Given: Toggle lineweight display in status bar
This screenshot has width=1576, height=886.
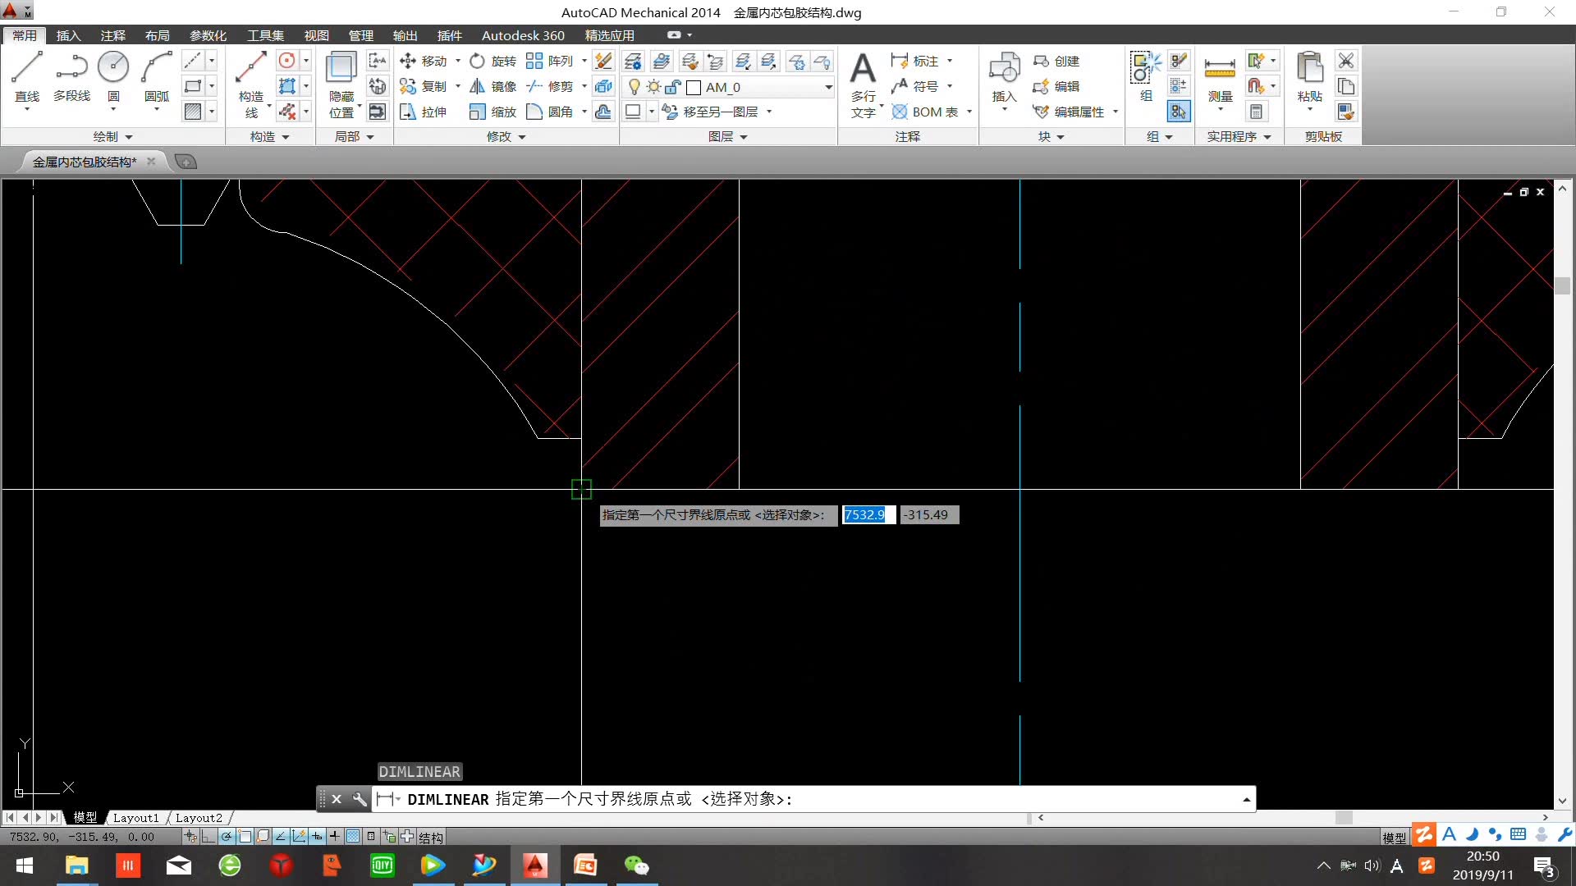Looking at the screenshot, I should (x=335, y=837).
